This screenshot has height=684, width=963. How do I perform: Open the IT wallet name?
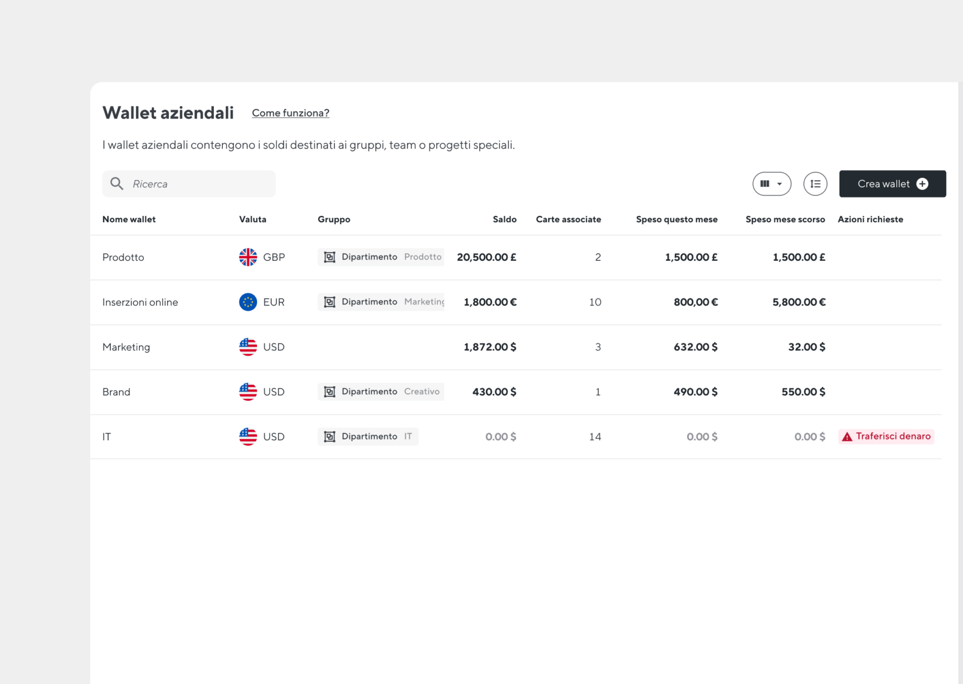[107, 437]
